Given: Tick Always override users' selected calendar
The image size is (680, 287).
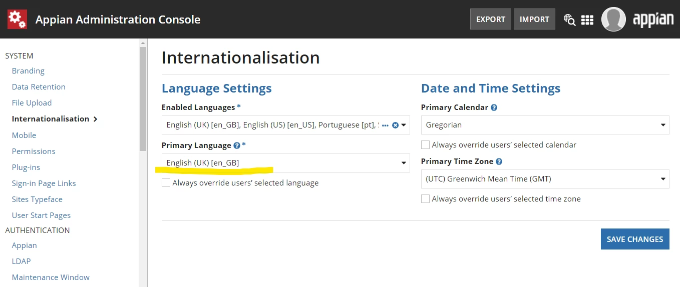Looking at the screenshot, I should point(425,145).
